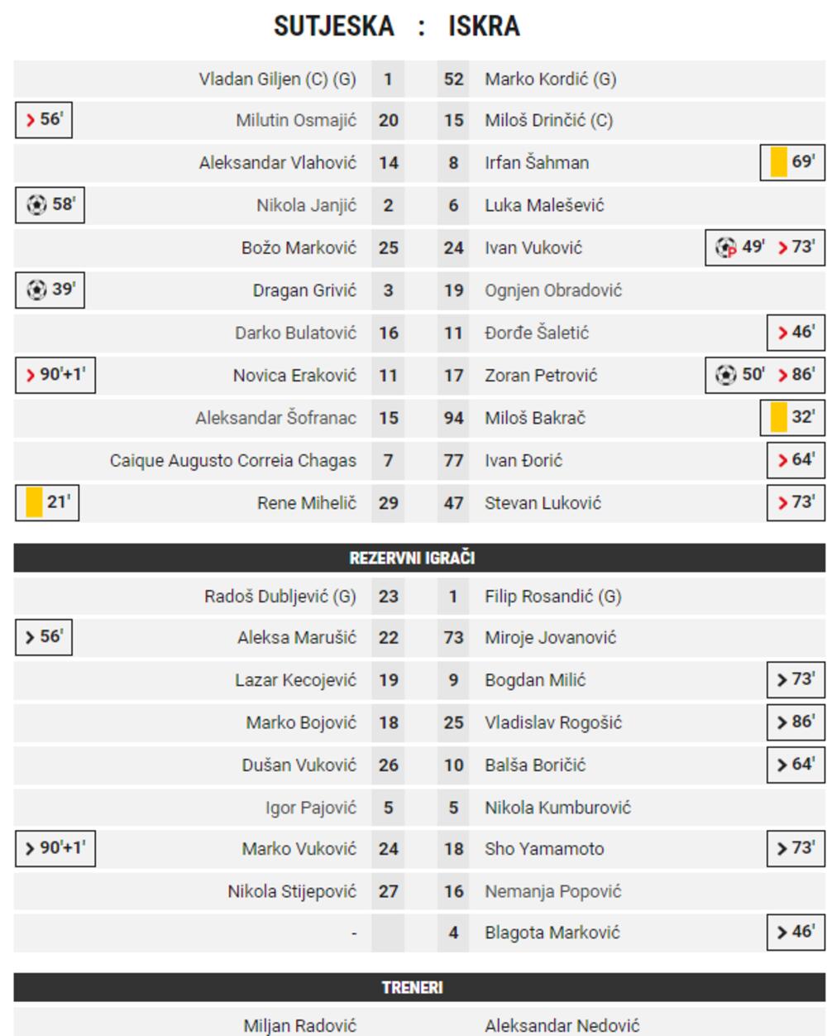Screen dimensions: 827x1036
Task: Click the goal ball icon beside Dragan Grivić
Action: point(36,290)
